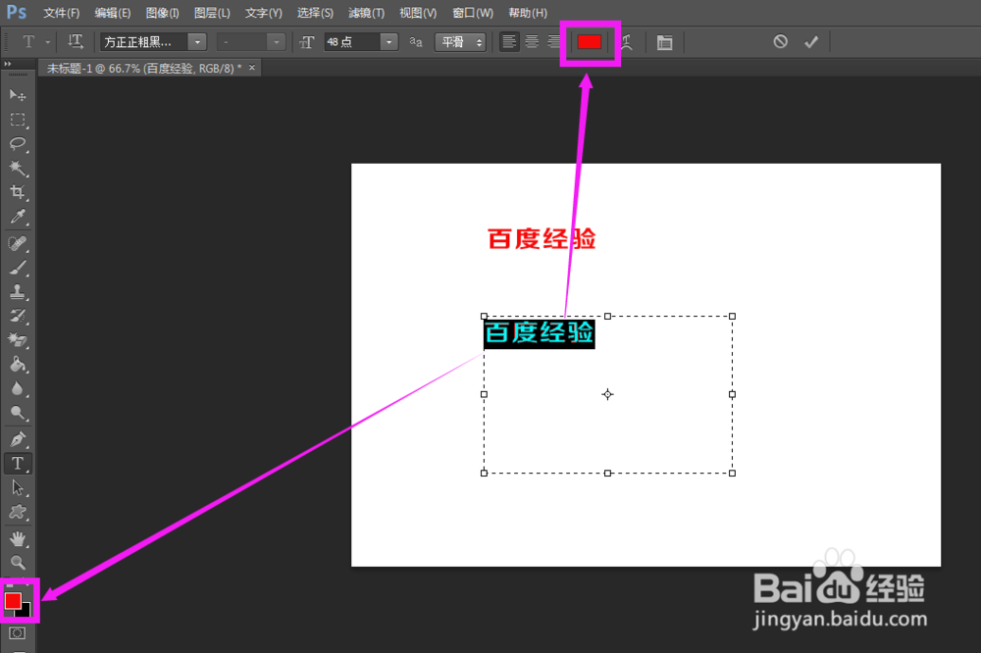
Task: Open the 文字(Y) menu
Action: point(262,13)
